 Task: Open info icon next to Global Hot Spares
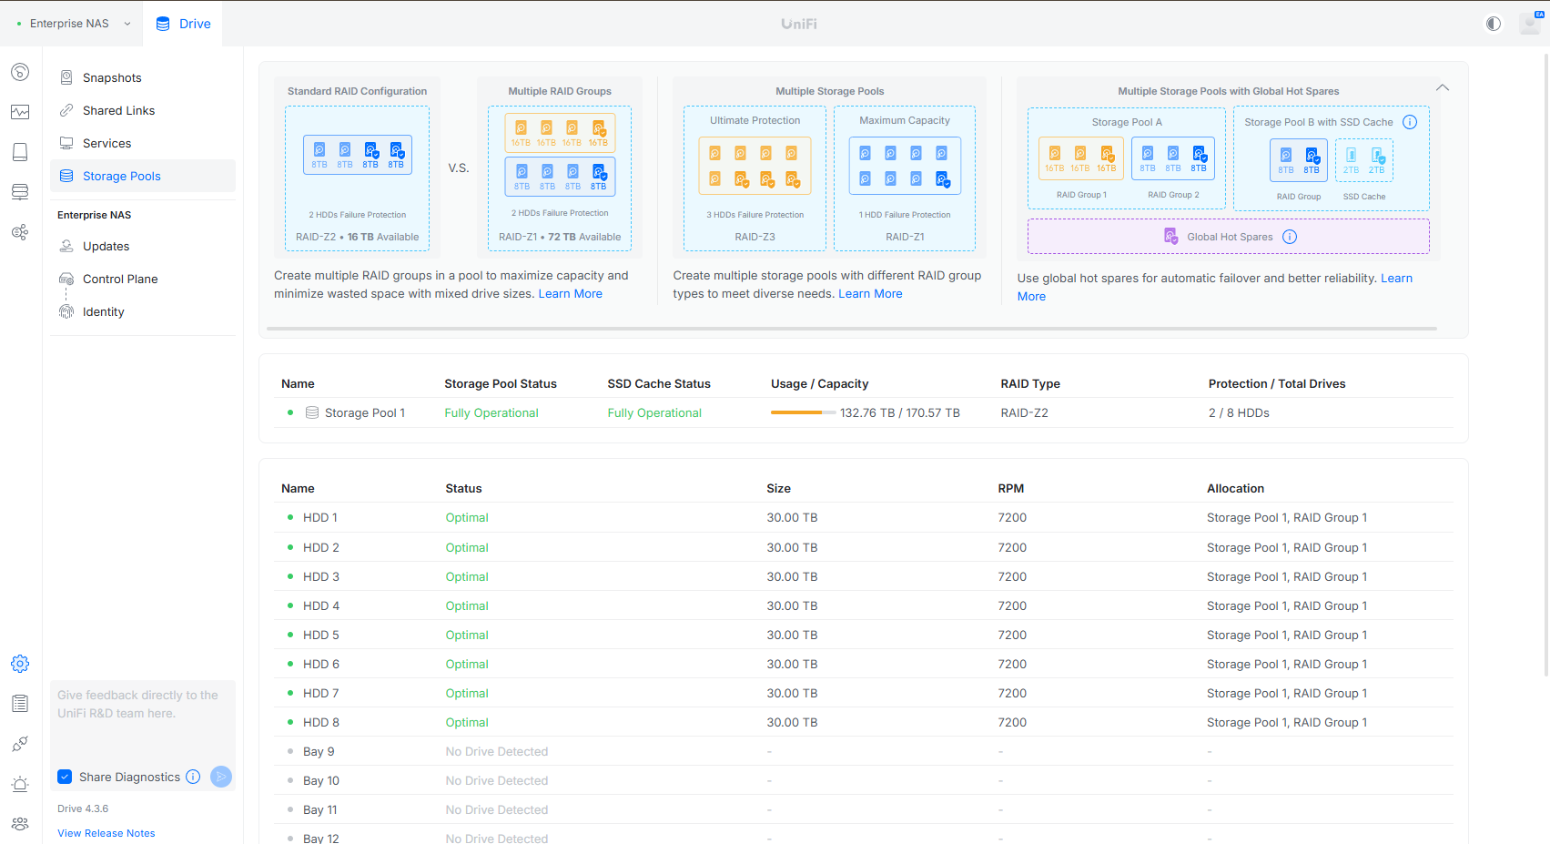pyautogui.click(x=1290, y=237)
